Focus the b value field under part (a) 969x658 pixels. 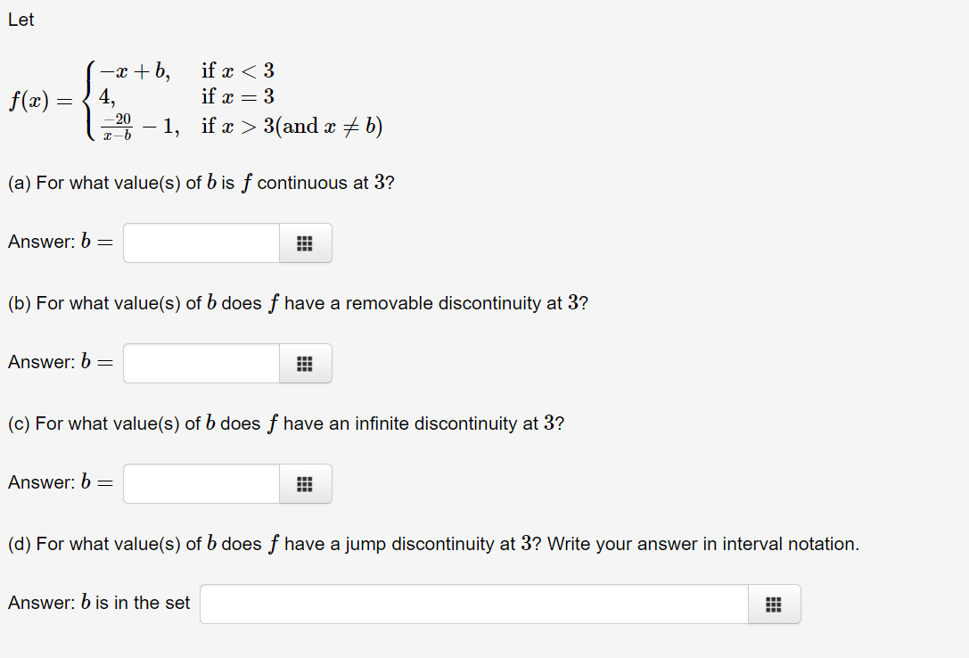(201, 243)
